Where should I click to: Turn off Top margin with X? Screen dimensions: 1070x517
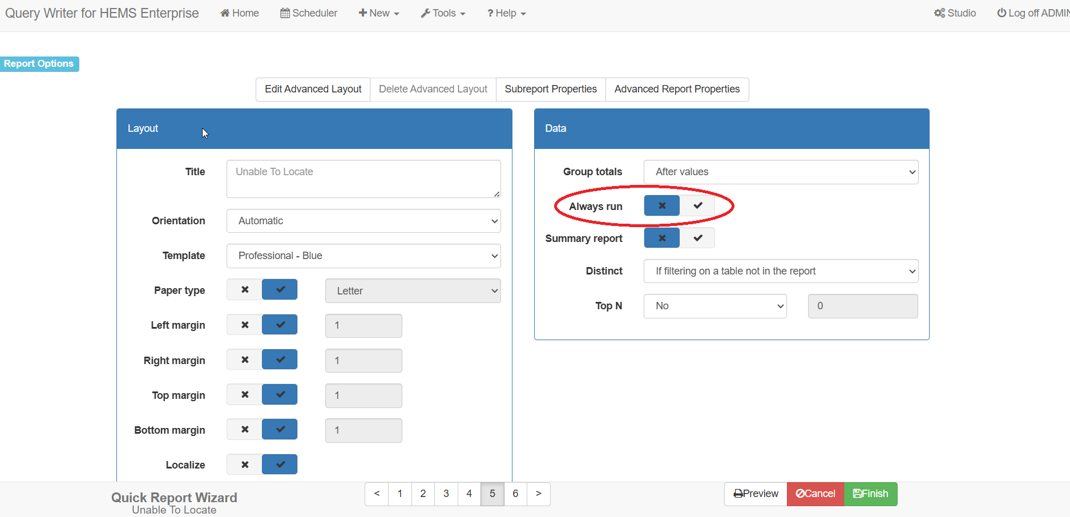(245, 394)
